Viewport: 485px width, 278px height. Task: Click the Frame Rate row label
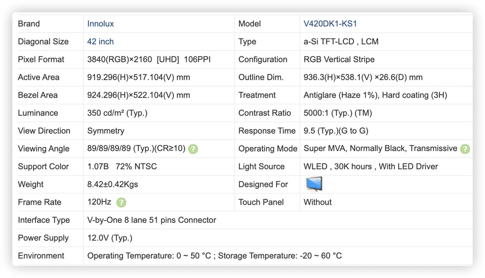(x=40, y=202)
